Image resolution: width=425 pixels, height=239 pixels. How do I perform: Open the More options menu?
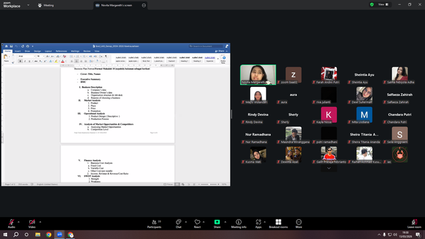[299, 224]
